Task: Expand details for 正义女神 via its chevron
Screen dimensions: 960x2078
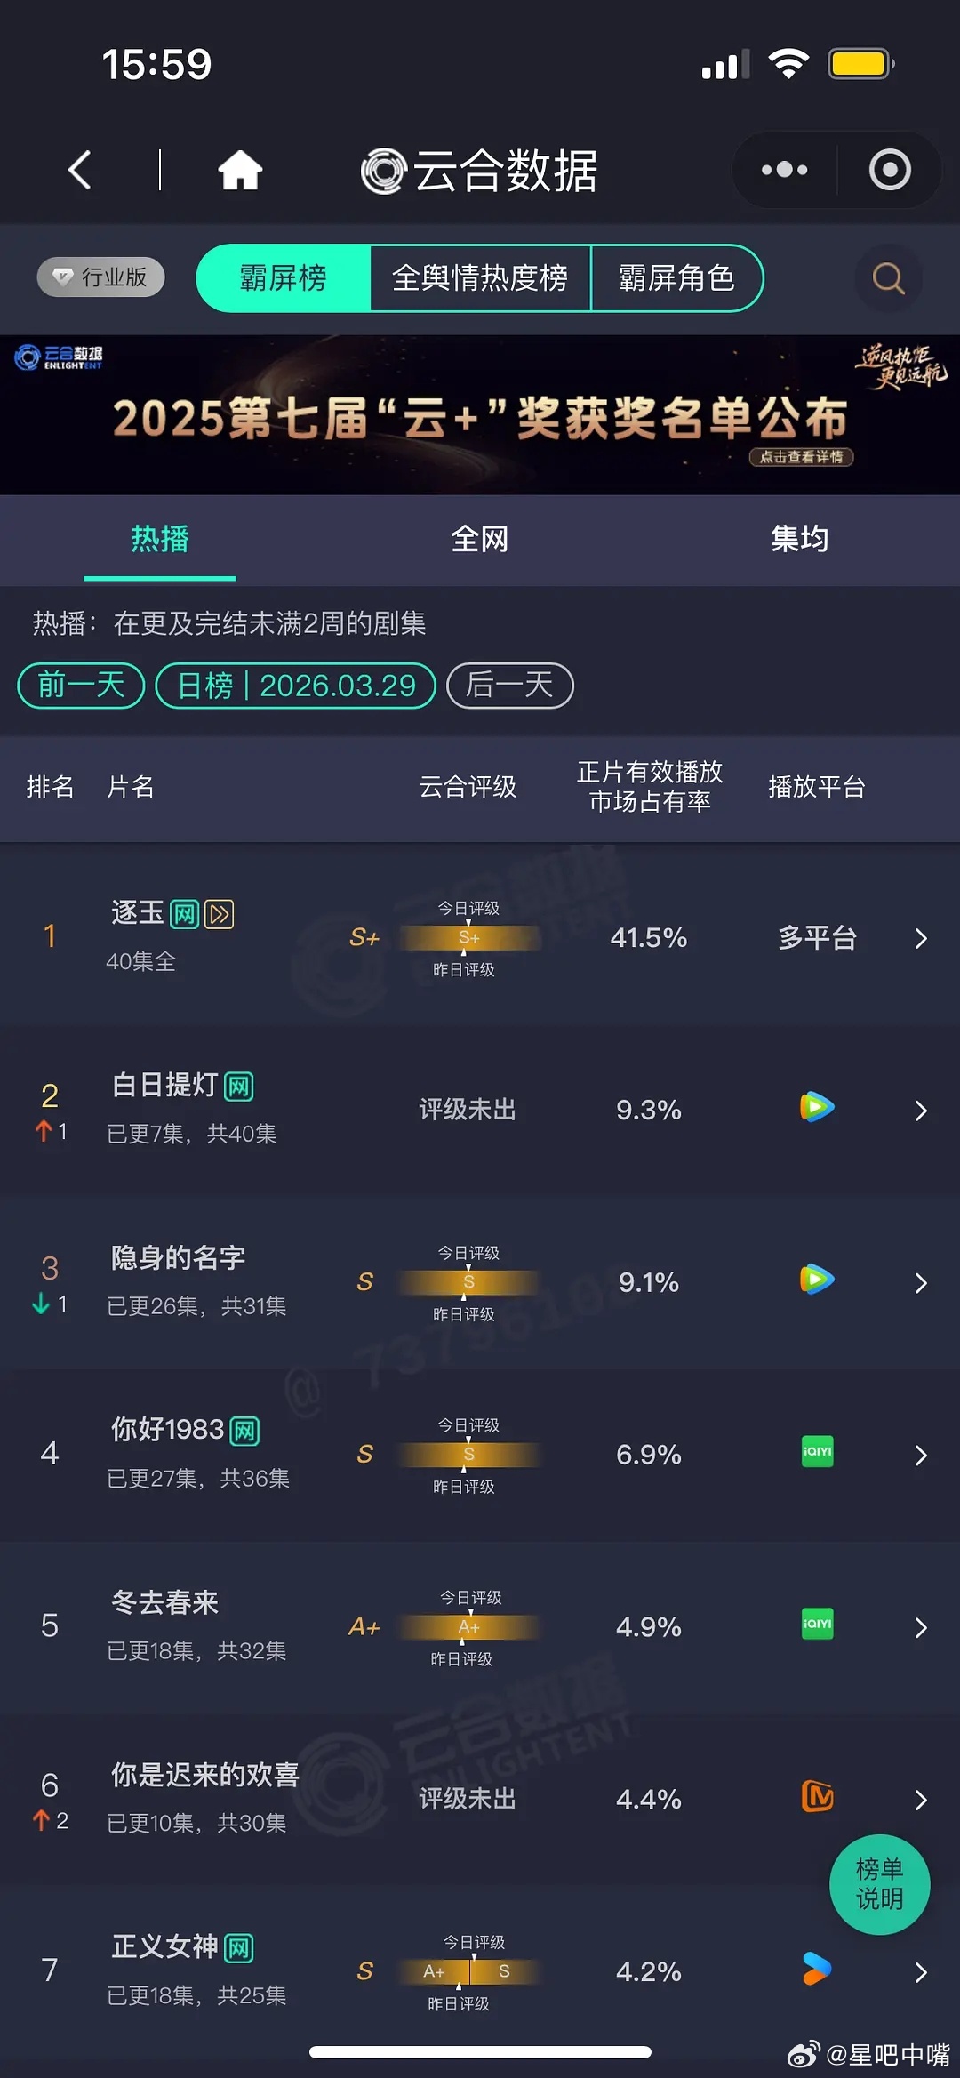Action: [x=920, y=1972]
